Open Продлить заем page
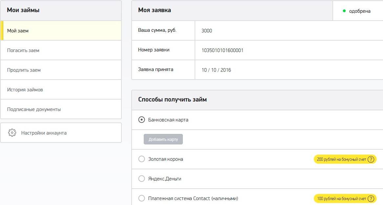Image resolution: width=383 pixels, height=205 pixels. [24, 70]
